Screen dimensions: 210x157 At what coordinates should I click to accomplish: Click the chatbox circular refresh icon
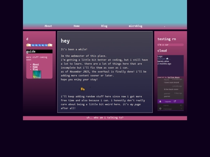tap(181, 102)
